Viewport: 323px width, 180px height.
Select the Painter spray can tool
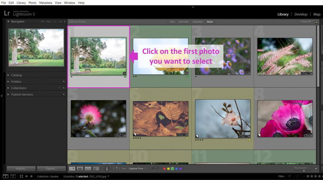point(107,168)
